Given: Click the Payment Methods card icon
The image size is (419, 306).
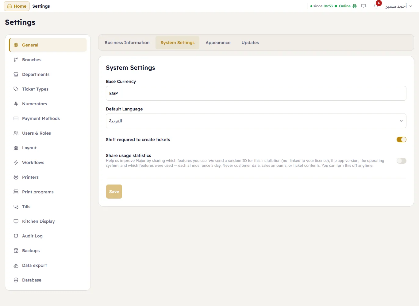Looking at the screenshot, I should point(16,118).
